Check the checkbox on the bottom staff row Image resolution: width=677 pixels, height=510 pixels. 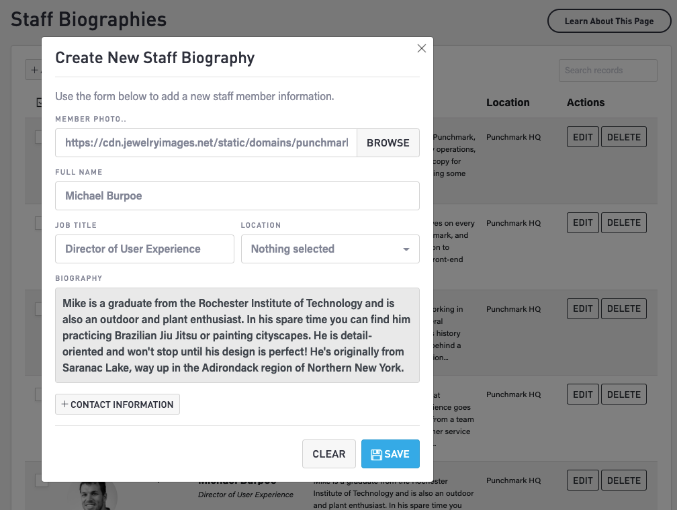pyautogui.click(x=42, y=480)
